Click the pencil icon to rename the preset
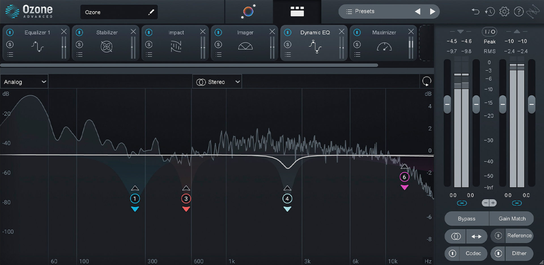The image size is (544, 265). pos(152,12)
